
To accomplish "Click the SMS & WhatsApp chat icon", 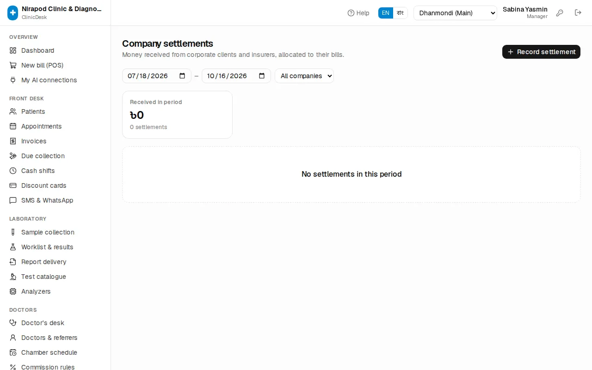I will (13, 200).
